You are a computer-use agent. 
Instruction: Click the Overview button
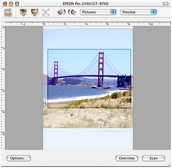click(127, 158)
